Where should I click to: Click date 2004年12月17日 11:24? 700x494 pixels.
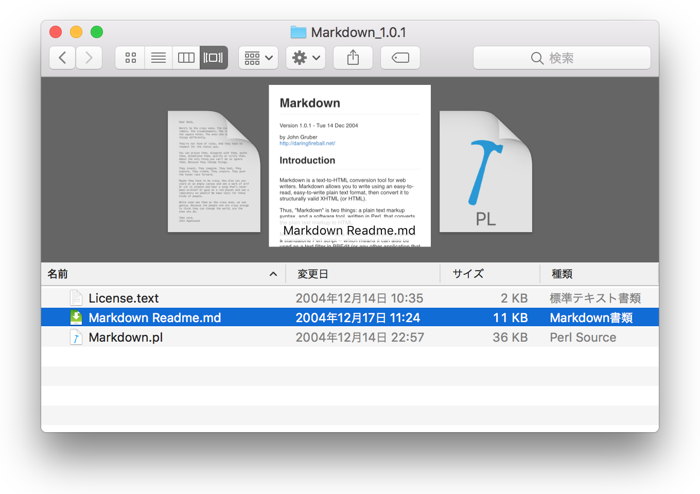click(x=358, y=317)
